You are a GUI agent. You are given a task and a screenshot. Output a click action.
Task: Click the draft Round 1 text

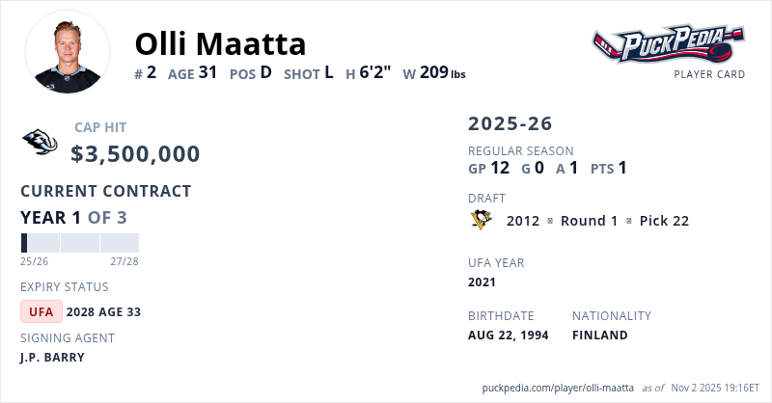[x=589, y=221]
